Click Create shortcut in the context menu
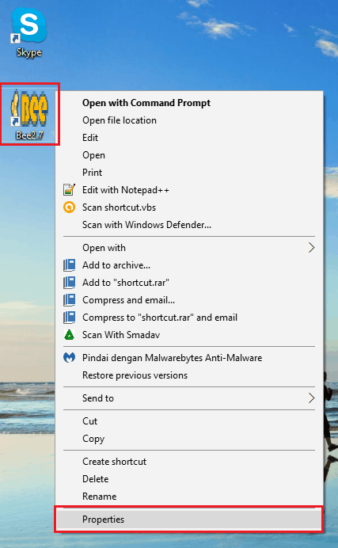338x548 pixels. coord(114,462)
